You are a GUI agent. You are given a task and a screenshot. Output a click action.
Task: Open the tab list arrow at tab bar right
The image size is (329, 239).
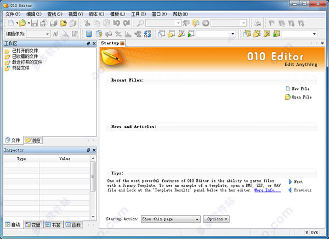click(x=322, y=43)
